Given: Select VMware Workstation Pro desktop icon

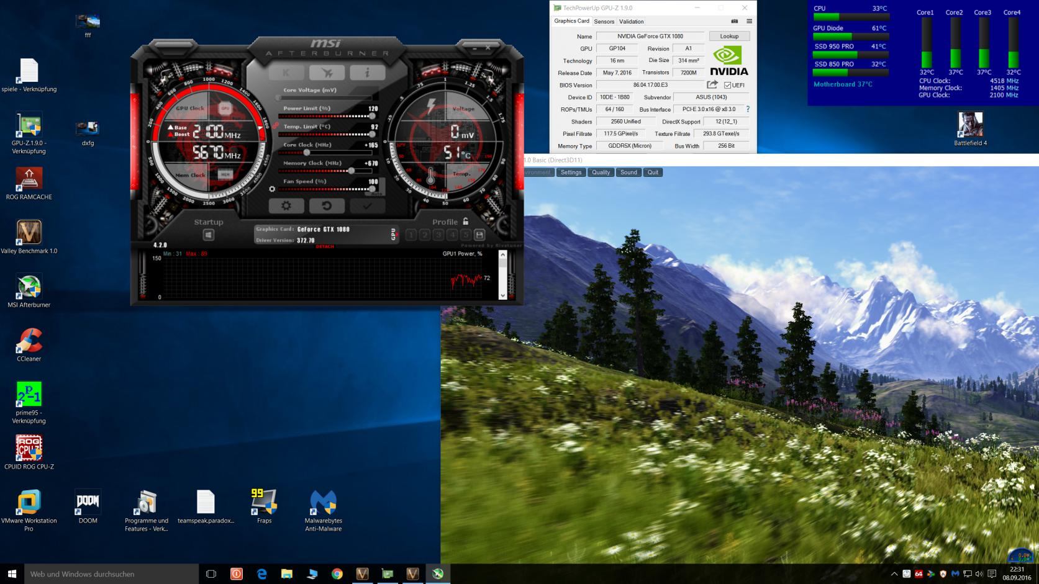Looking at the screenshot, I should coord(29,511).
